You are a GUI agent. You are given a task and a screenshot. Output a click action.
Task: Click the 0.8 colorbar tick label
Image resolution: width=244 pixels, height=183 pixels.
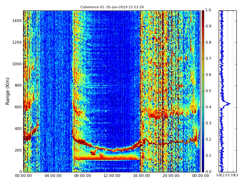click(x=208, y=42)
